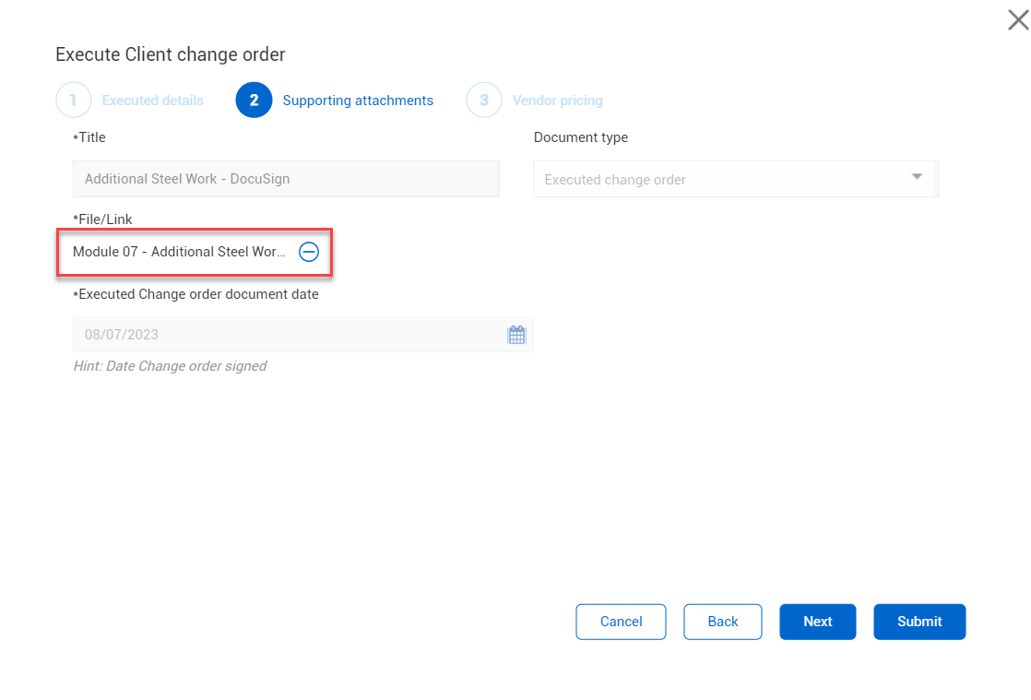This screenshot has width=1031, height=700.
Task: Submit the change order
Action: (x=918, y=622)
